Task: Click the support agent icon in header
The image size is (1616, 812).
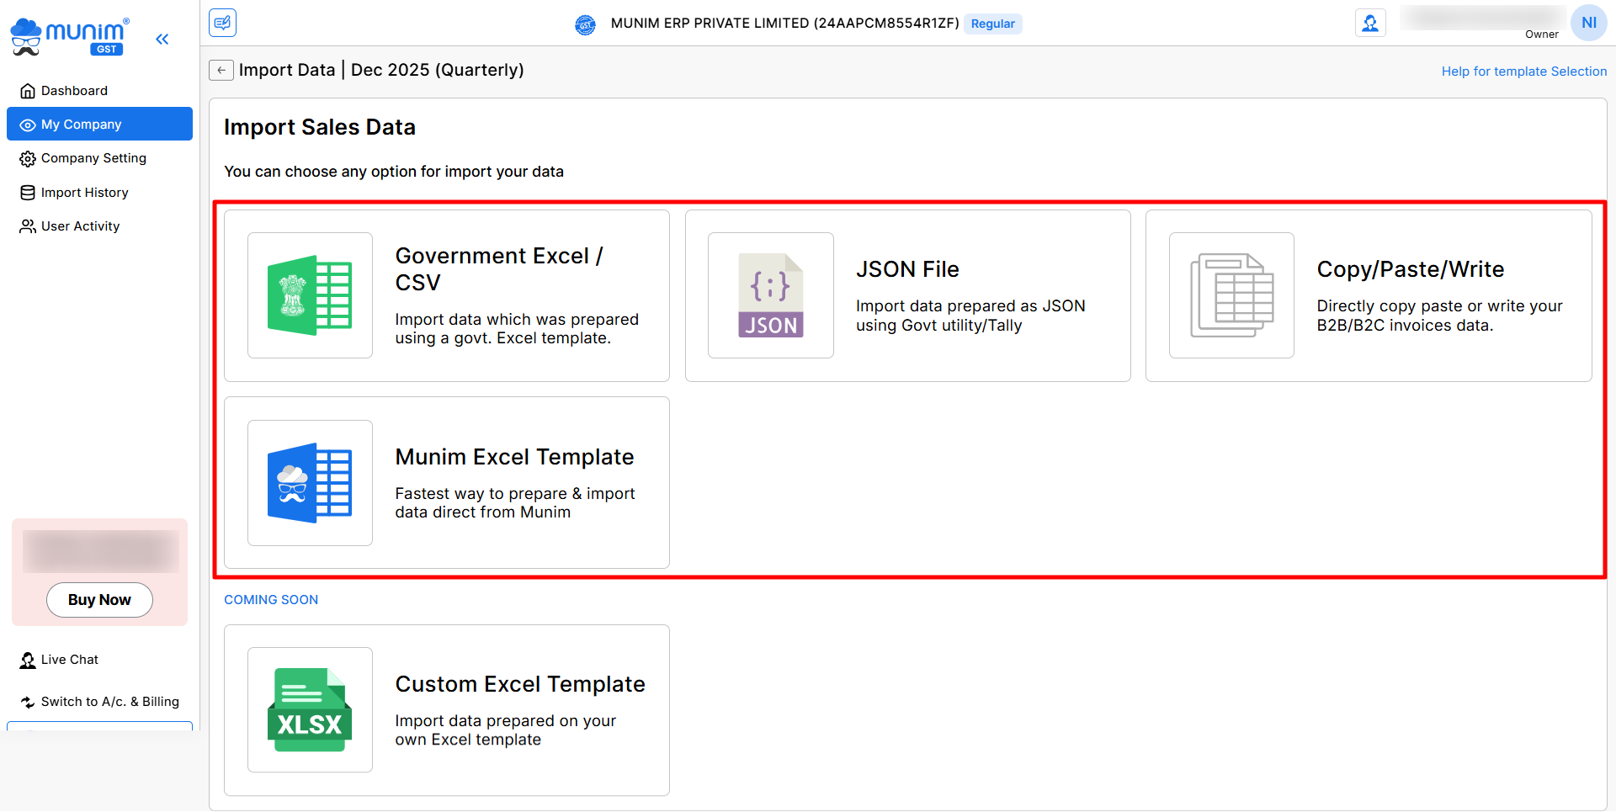Action: (x=1370, y=23)
